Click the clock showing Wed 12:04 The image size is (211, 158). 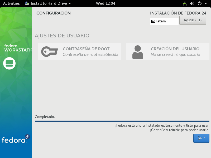pyautogui.click(x=105, y=3)
